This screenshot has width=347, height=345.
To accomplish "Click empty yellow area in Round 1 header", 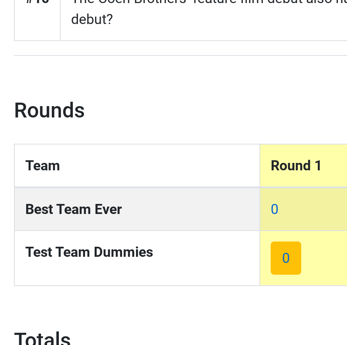I will (334, 166).
